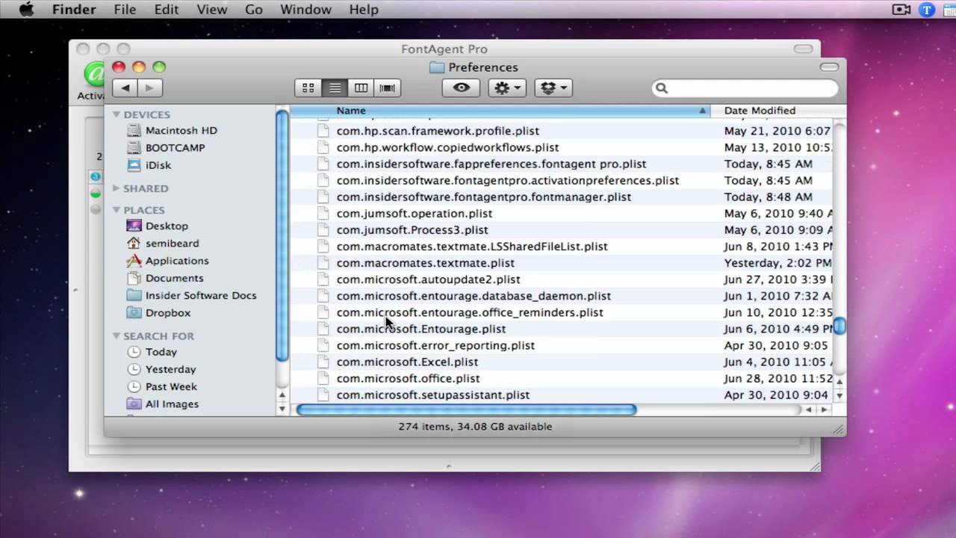Click the blue T menu bar icon

(x=927, y=10)
